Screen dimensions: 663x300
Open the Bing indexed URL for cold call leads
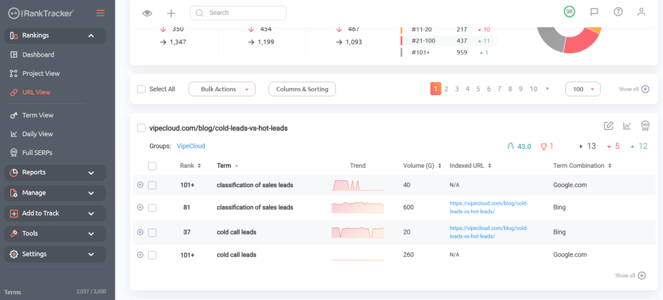point(489,232)
